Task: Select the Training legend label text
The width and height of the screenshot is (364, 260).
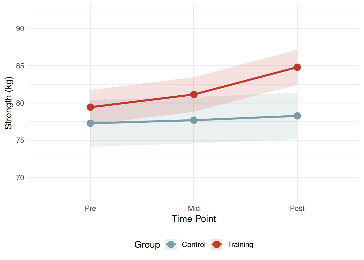Action: [240, 245]
